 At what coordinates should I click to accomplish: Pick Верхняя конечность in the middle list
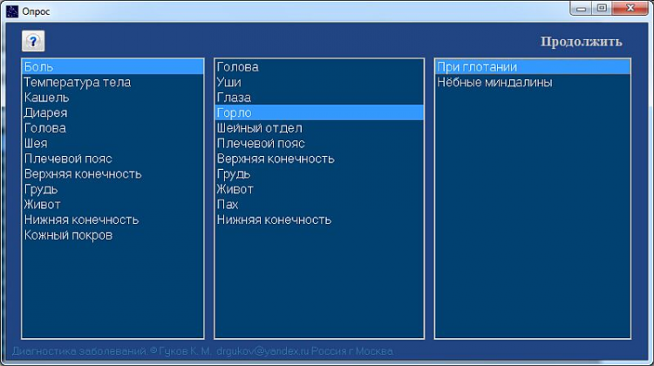pyautogui.click(x=319, y=159)
